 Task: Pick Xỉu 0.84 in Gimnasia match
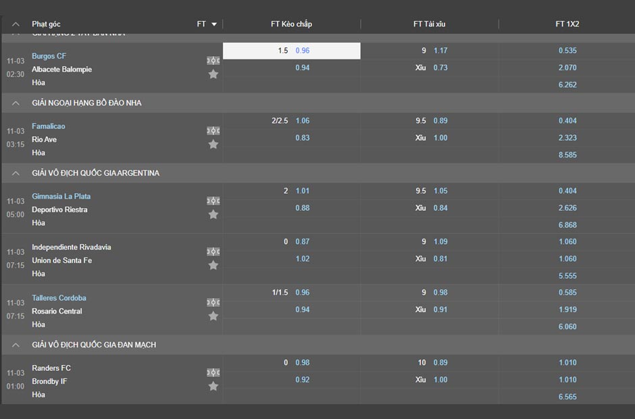440,208
